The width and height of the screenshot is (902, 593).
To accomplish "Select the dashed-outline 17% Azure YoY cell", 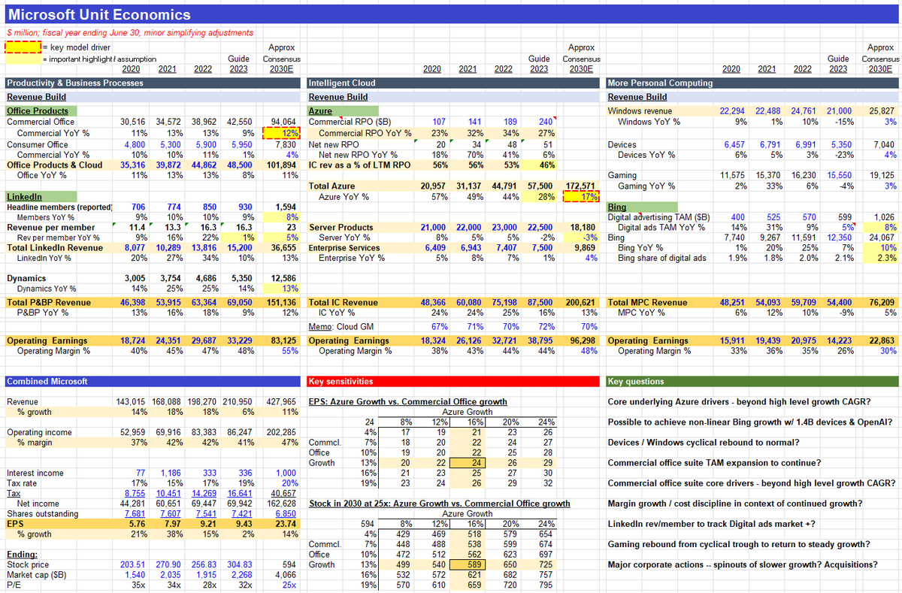I will click(x=581, y=197).
